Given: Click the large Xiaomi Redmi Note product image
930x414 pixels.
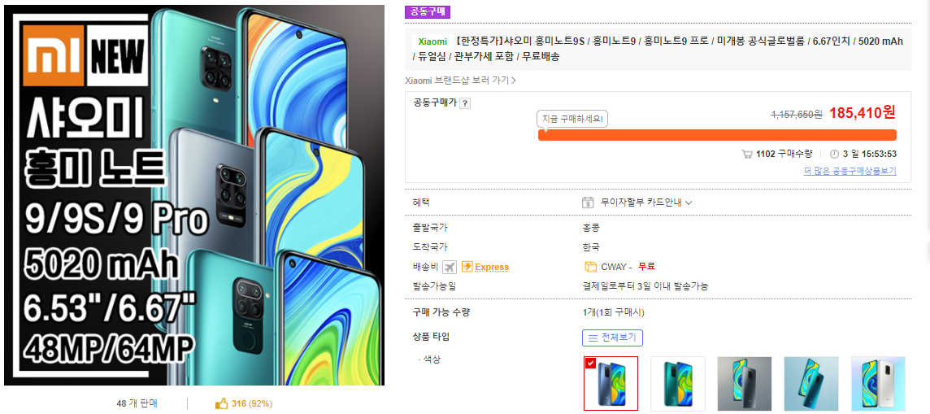Looking at the screenshot, I should point(194,195).
